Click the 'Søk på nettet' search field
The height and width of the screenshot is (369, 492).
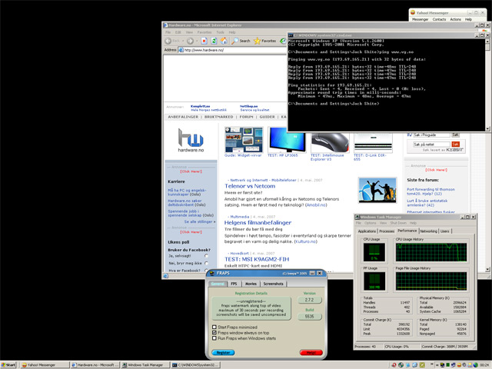click(x=431, y=145)
